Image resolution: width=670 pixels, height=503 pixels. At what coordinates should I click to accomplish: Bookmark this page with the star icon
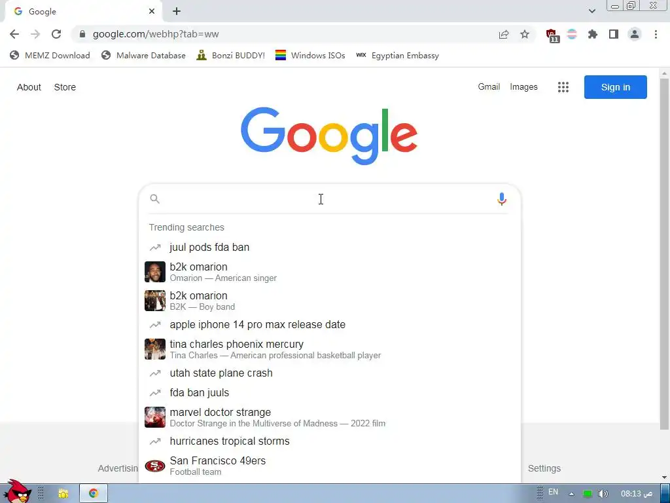coord(525,34)
